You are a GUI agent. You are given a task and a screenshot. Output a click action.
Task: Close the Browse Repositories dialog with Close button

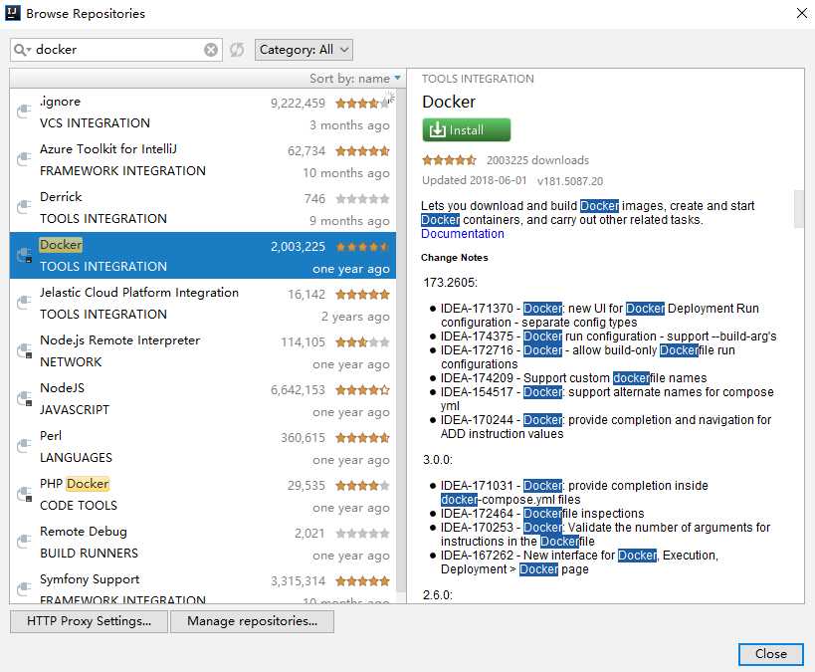tap(771, 654)
